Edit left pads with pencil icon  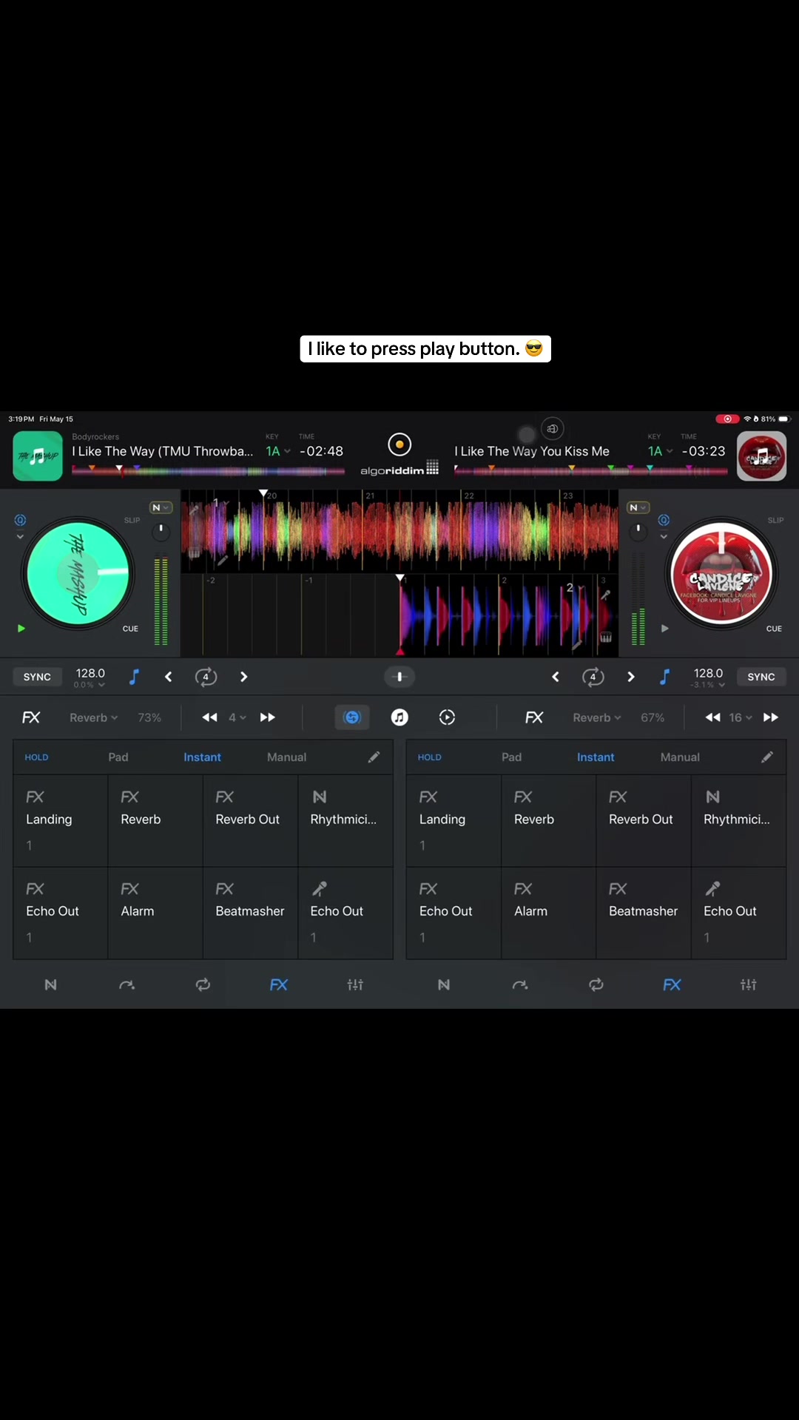374,757
